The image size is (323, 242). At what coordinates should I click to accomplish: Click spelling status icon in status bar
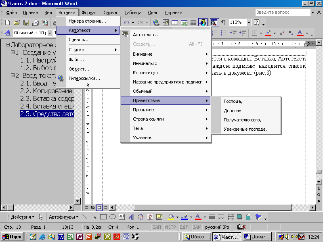pos(241,227)
